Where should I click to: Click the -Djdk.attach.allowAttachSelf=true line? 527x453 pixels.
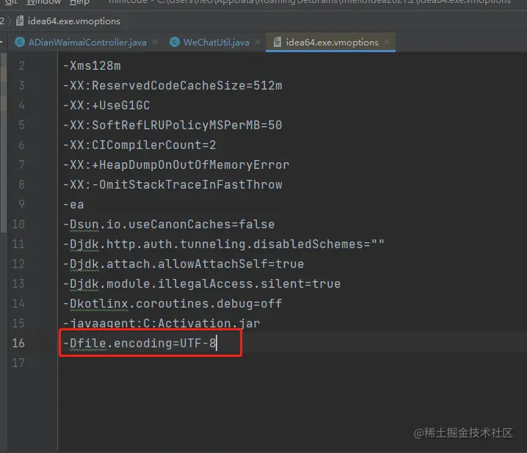(183, 264)
